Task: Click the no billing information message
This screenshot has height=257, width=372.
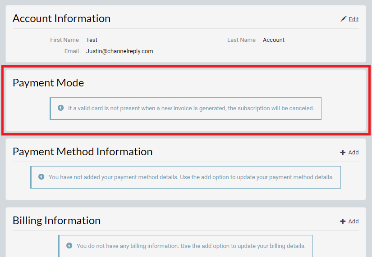Action: pos(191,246)
